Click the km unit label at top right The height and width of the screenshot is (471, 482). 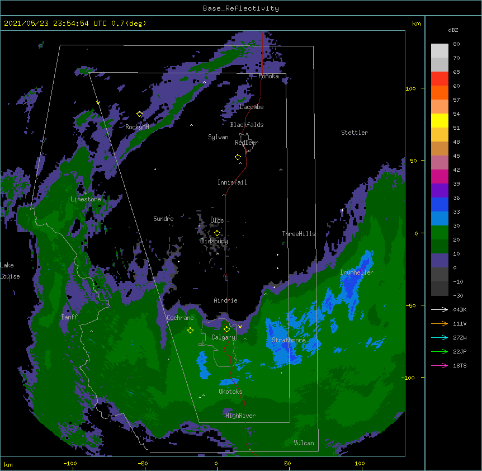[x=417, y=23]
